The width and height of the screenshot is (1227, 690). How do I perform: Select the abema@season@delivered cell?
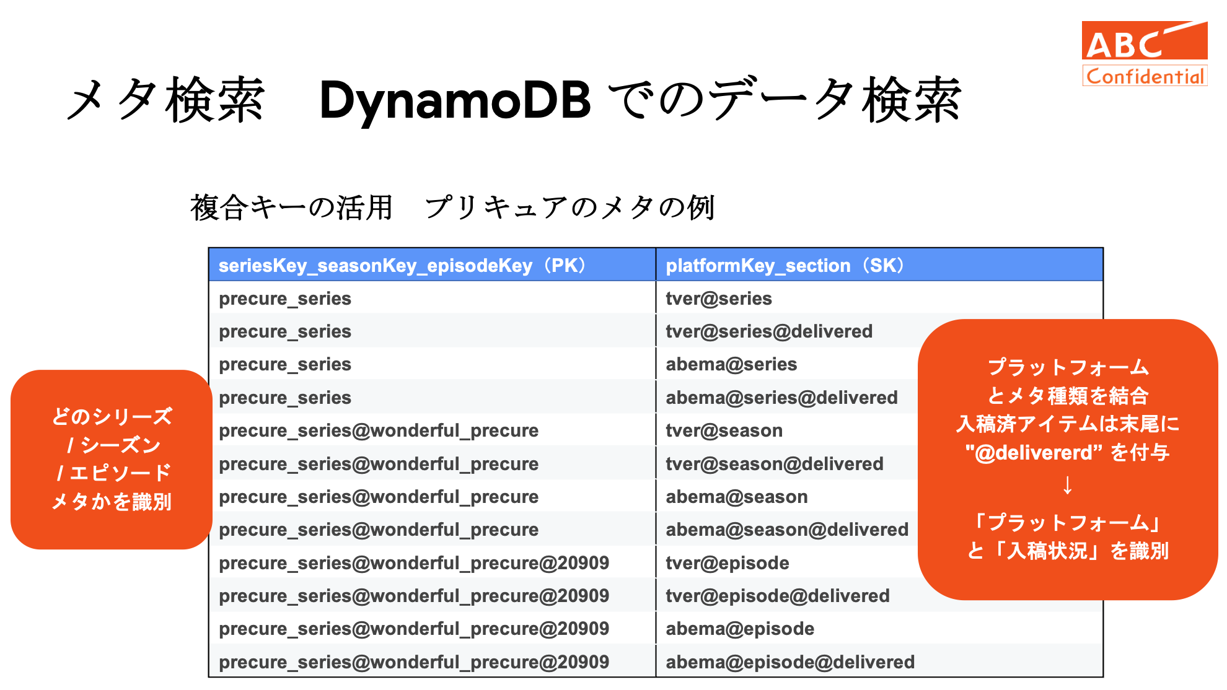pyautogui.click(x=787, y=530)
